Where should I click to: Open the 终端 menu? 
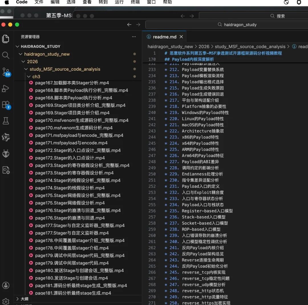135,2
